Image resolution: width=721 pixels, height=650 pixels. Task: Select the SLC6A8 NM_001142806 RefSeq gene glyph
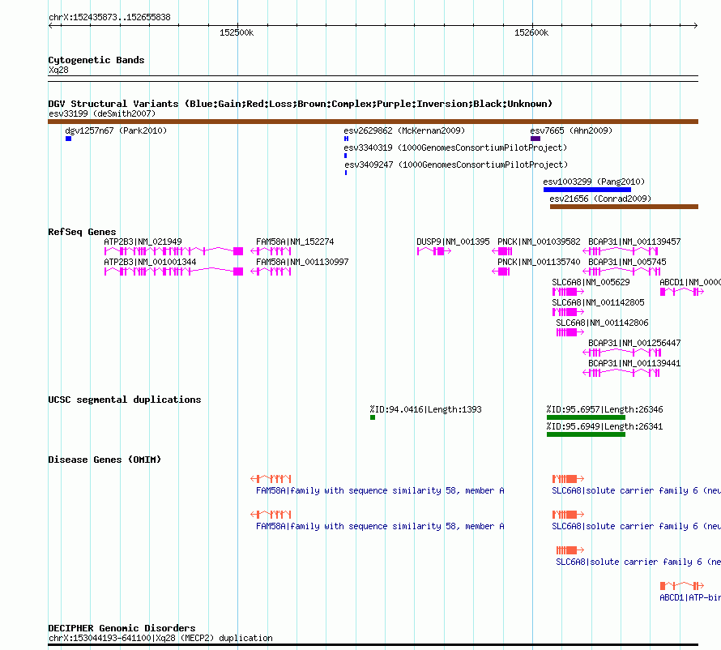570,332
